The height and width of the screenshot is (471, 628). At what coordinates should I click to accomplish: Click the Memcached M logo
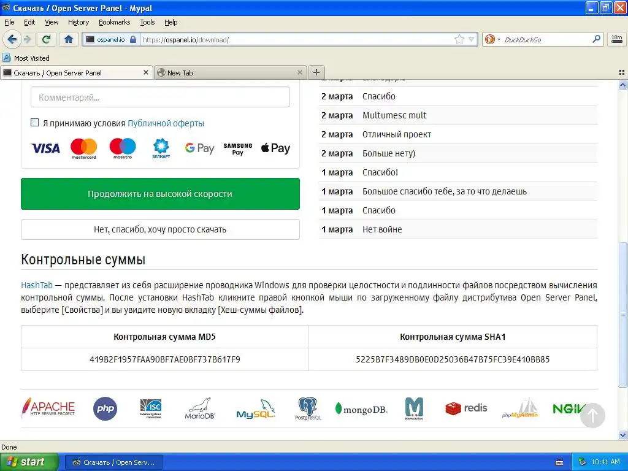pos(414,408)
